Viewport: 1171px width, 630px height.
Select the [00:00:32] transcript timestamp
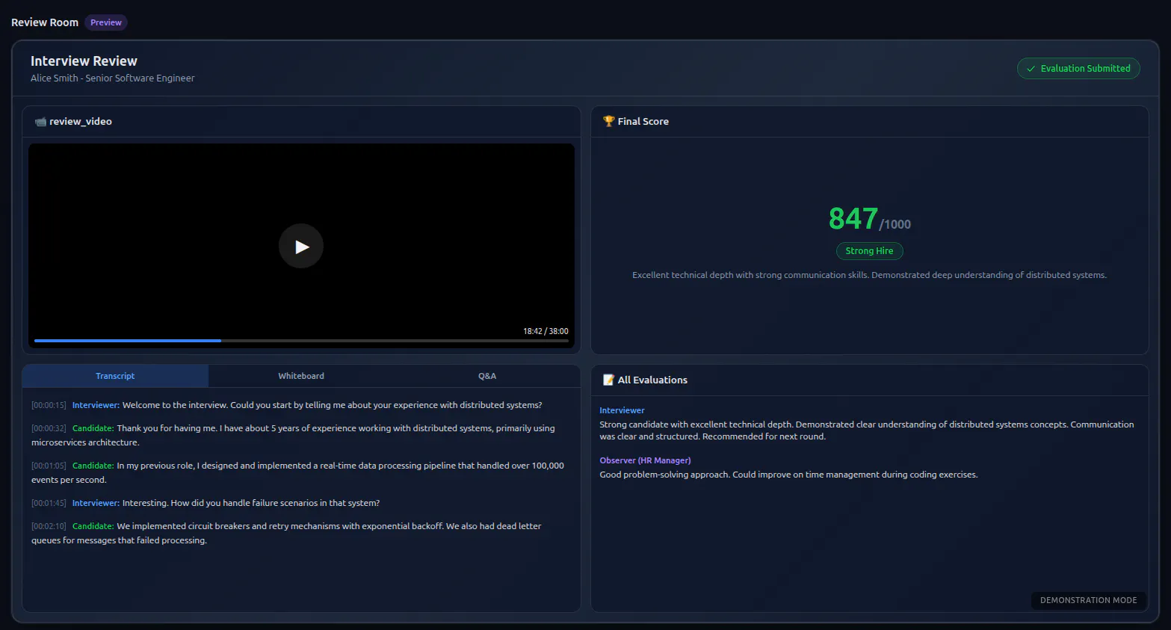click(x=49, y=428)
